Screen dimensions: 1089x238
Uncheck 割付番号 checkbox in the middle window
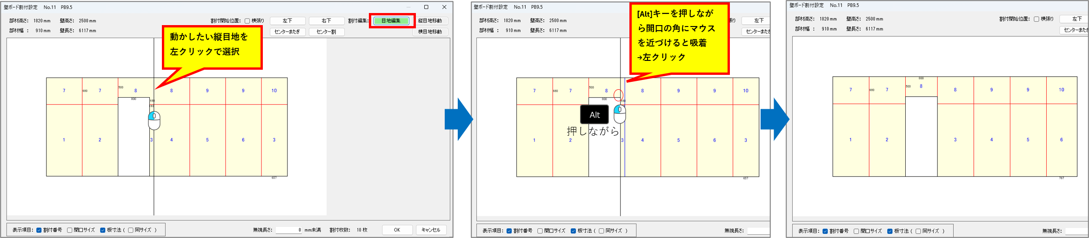509,231
